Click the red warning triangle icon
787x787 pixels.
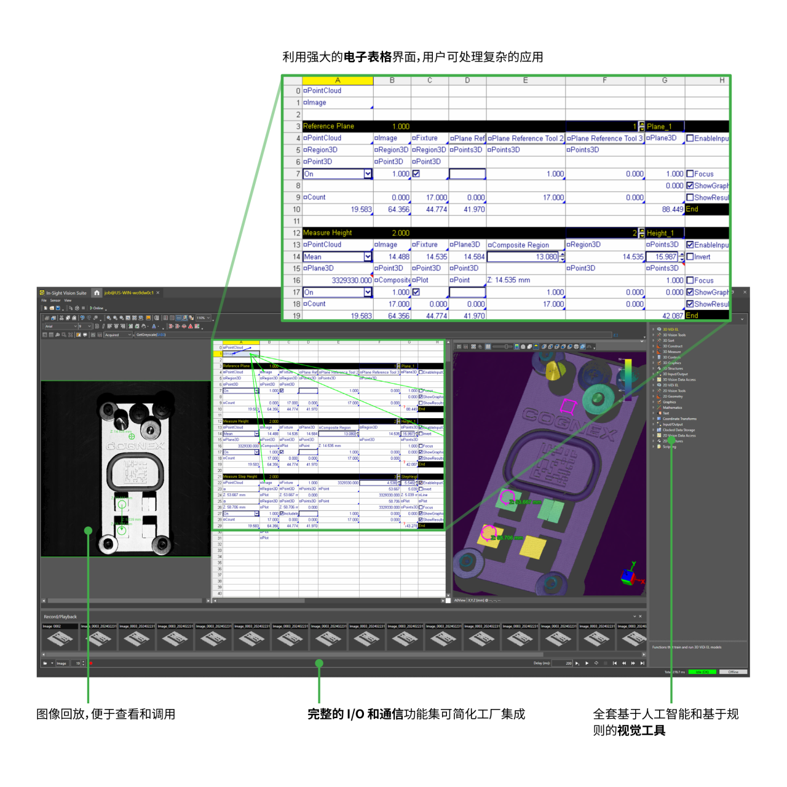[191, 326]
